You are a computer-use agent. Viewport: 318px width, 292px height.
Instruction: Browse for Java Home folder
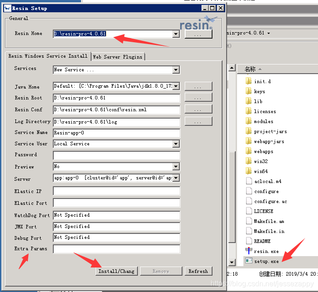[198, 86]
